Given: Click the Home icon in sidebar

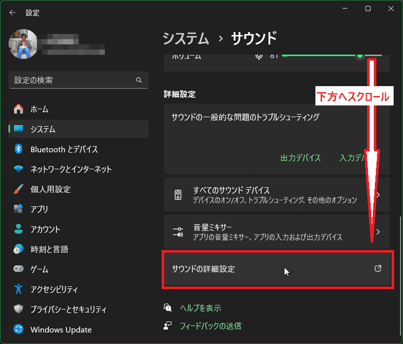Looking at the screenshot, I should [x=19, y=109].
